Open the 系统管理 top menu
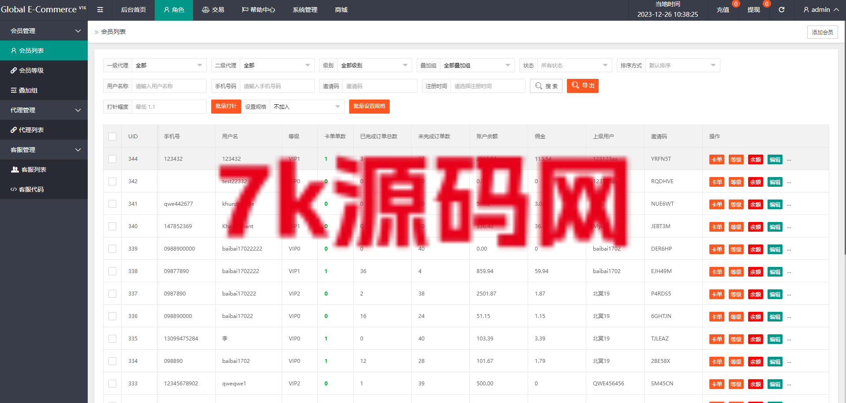 [x=305, y=10]
